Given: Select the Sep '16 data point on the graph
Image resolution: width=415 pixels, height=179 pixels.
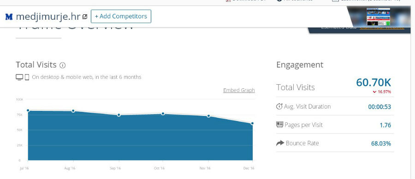Looking at the screenshot, I should point(119,115).
